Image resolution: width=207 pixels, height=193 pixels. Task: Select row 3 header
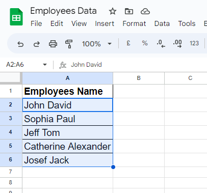click(x=11, y=119)
